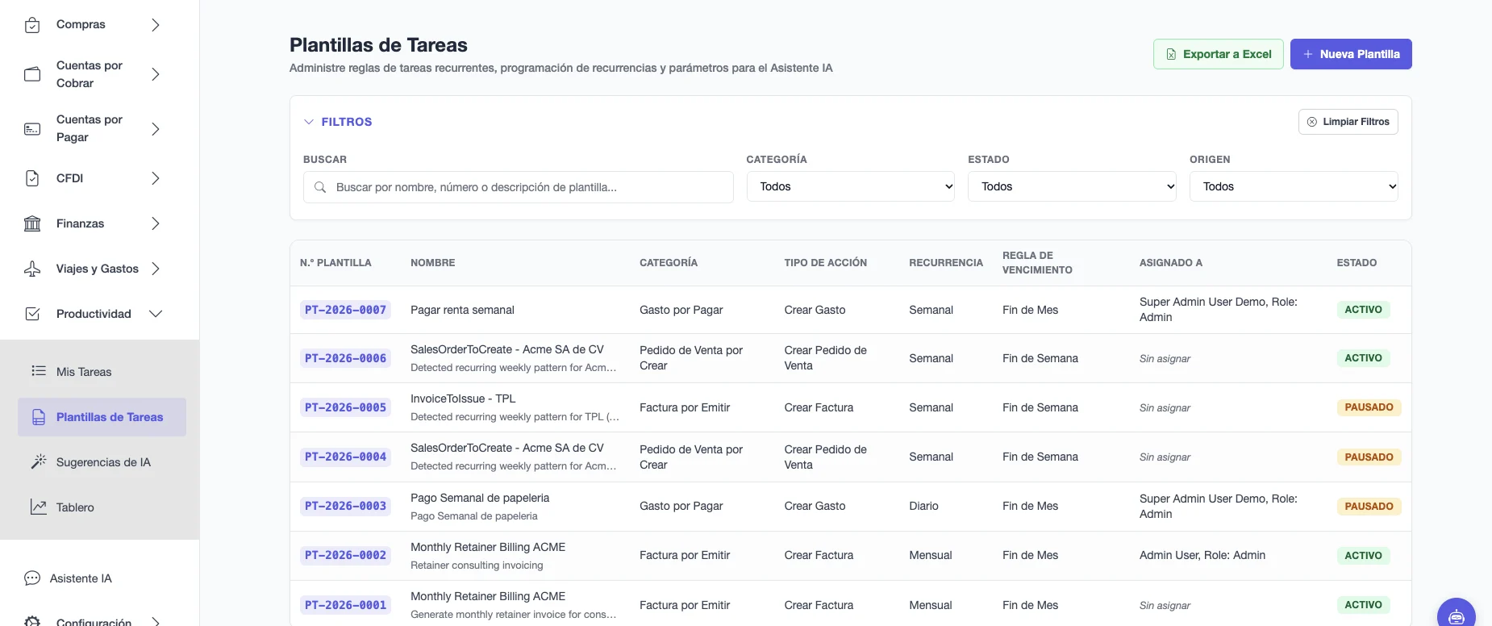Collapse the Productividad section chevron
This screenshot has width=1492, height=626.
pyautogui.click(x=156, y=314)
